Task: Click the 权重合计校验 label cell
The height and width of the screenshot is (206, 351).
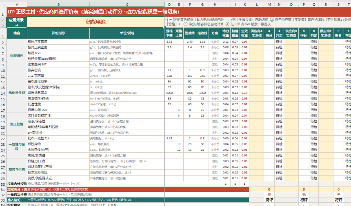Action: coord(17,184)
